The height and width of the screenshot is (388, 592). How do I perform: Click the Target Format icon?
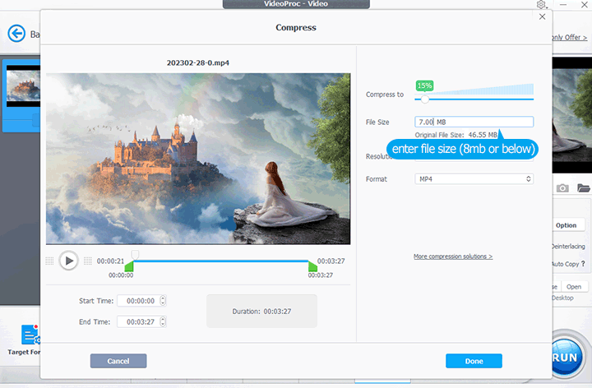[30, 335]
